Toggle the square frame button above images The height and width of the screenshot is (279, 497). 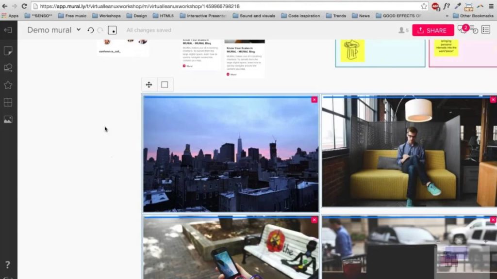pos(165,85)
